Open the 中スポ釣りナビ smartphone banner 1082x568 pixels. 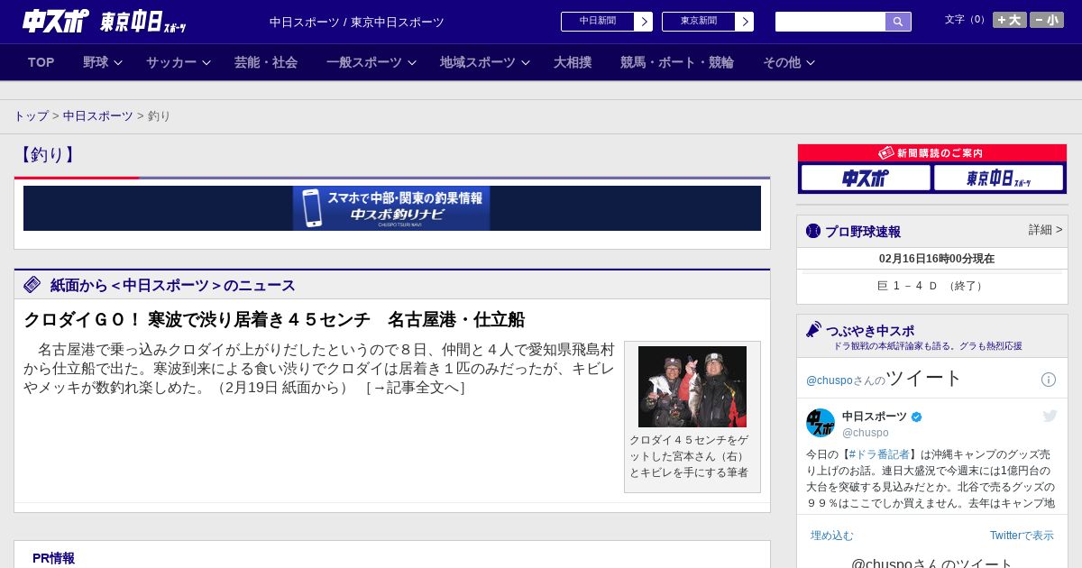pos(391,208)
